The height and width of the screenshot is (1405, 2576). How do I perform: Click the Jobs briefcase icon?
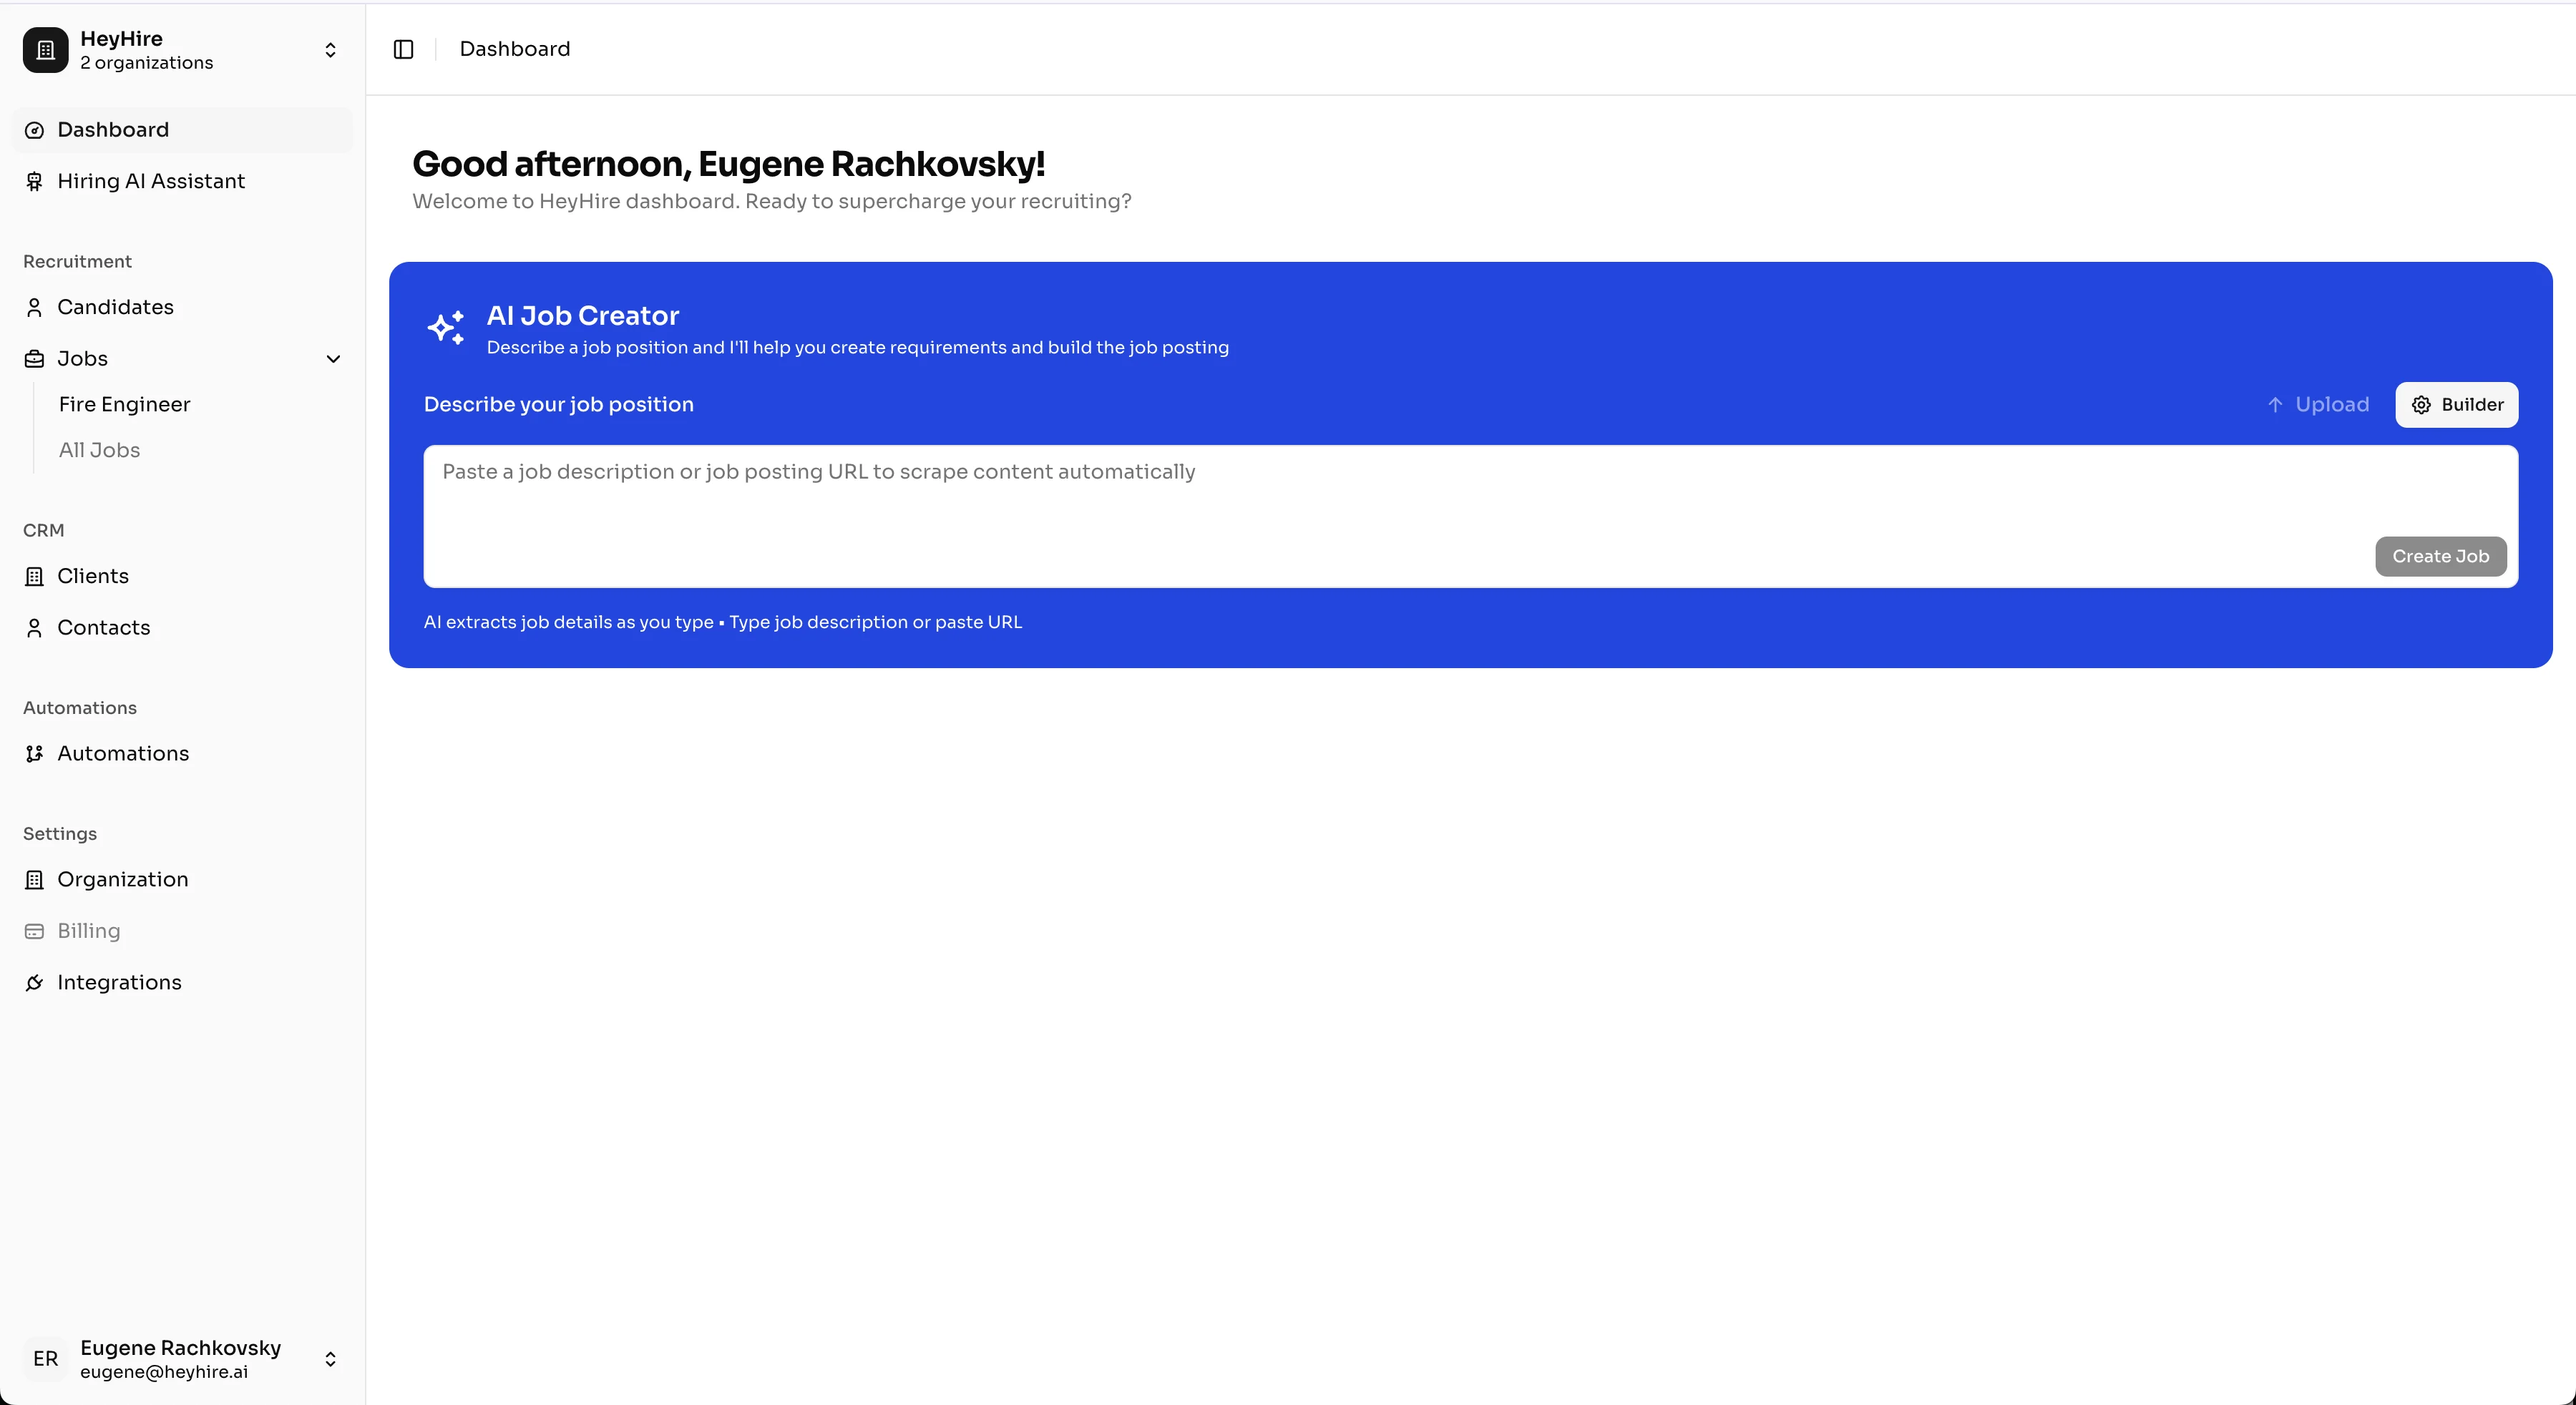(x=35, y=358)
